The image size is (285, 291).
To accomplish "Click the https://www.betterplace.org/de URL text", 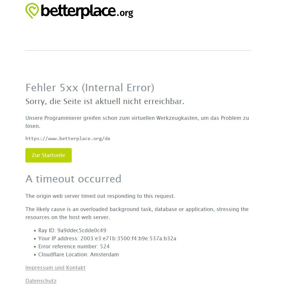I will tap(68, 138).
